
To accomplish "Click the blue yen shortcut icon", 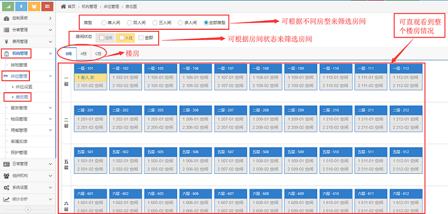I will [21, 6].
